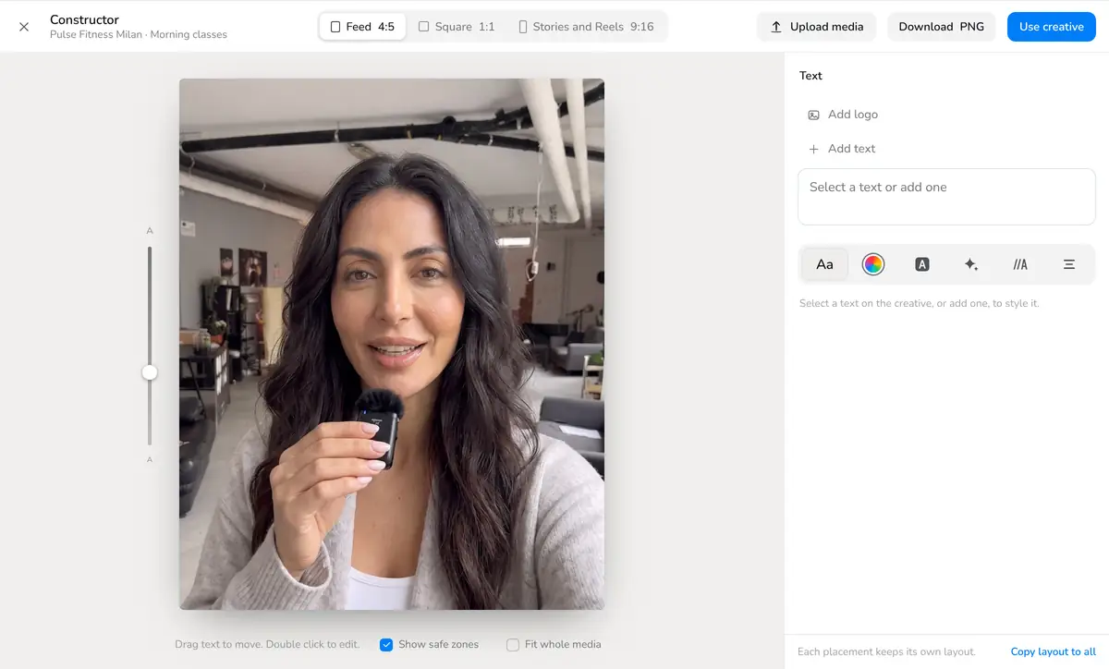The width and height of the screenshot is (1109, 669).
Task: Click the 'Pulse Fitness Milan · Morning classes' subtitle
Action: click(139, 35)
